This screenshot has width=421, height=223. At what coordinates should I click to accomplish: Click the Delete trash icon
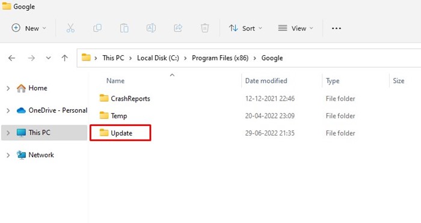pos(204,28)
